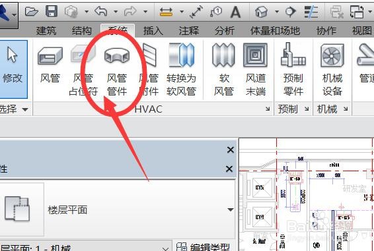Redo the last undone action

pyautogui.click(x=130, y=11)
